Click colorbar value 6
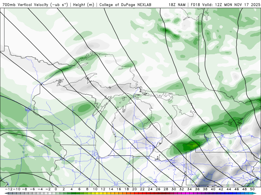 [79, 189]
